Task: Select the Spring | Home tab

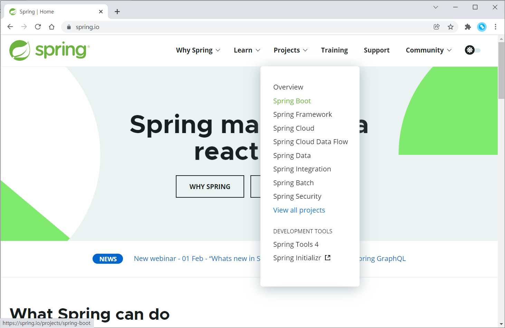Action: (x=56, y=12)
